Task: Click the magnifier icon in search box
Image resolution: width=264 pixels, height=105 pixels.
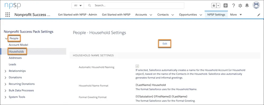Action: tap(89, 5)
